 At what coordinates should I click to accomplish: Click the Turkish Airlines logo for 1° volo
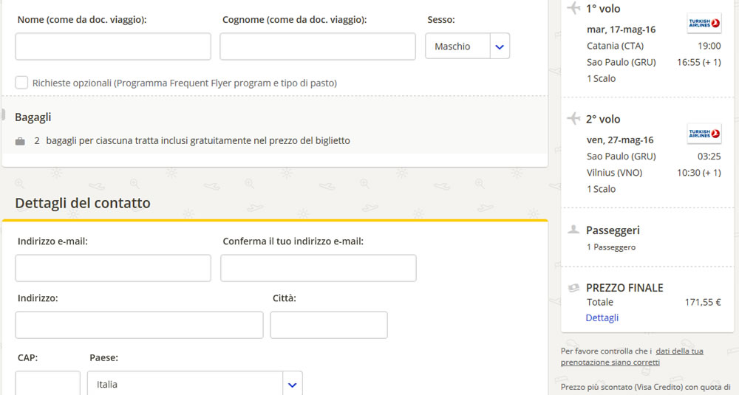tap(704, 24)
